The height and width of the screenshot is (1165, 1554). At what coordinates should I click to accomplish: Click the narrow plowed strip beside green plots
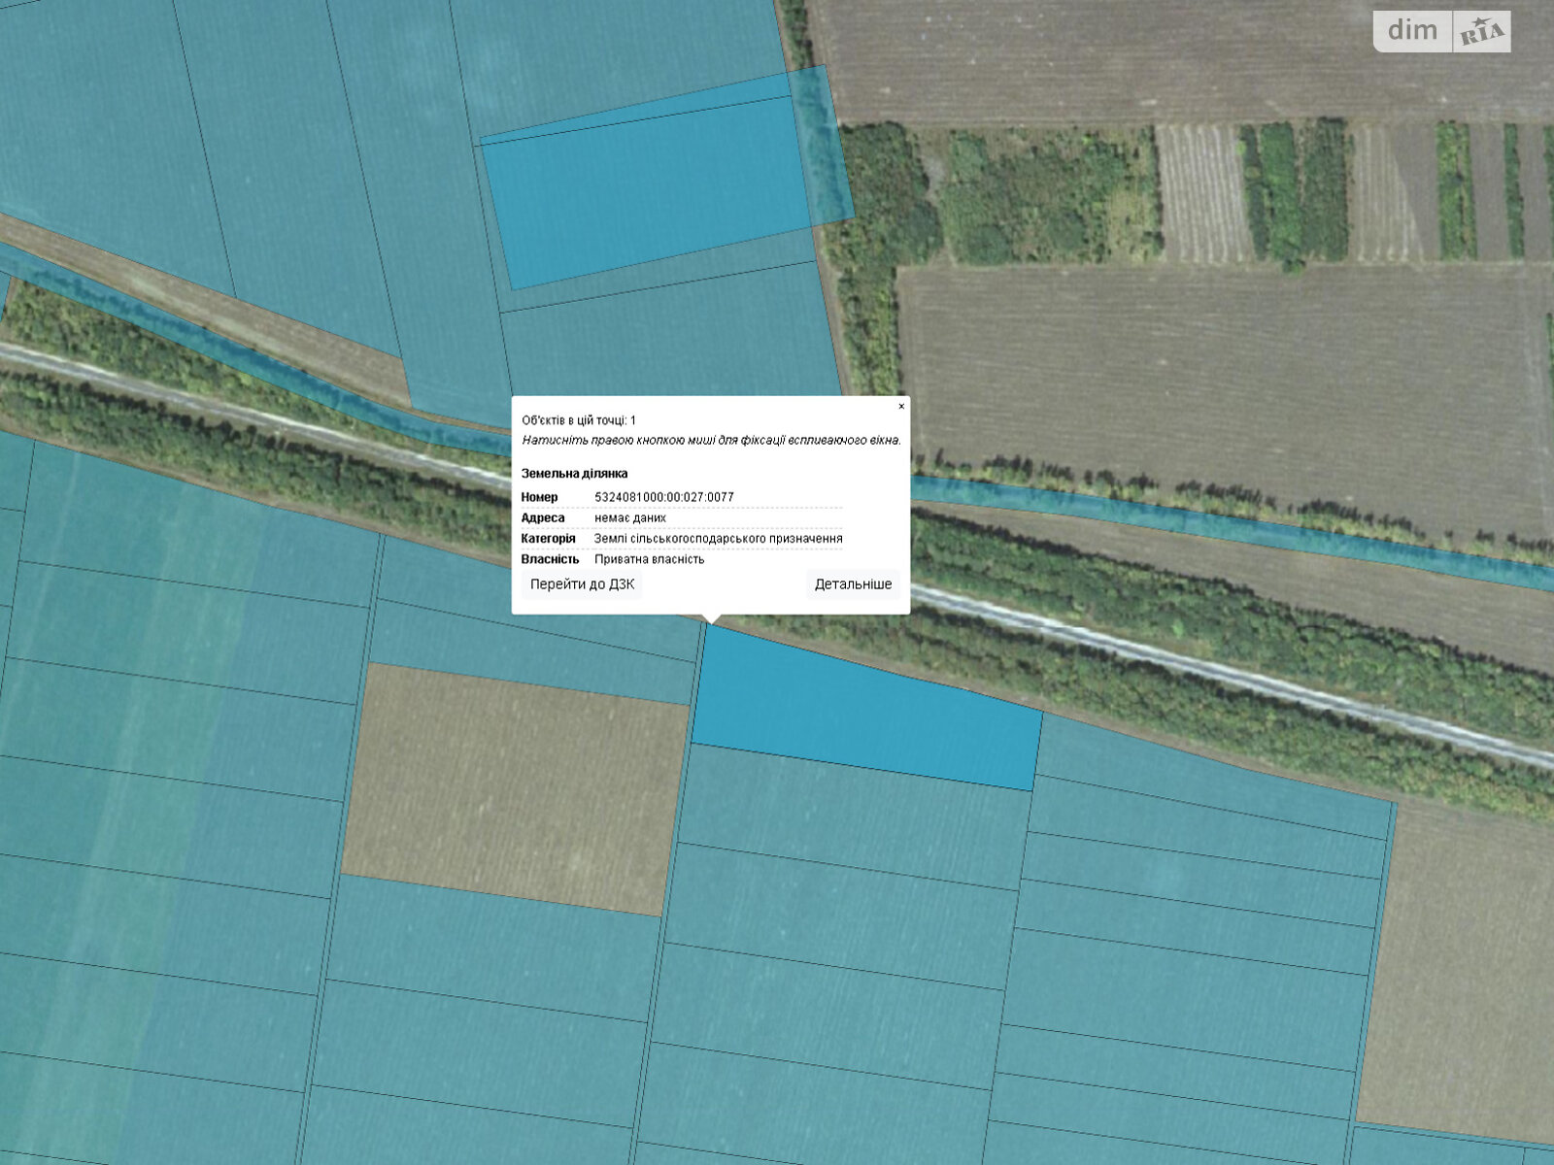[1202, 194]
